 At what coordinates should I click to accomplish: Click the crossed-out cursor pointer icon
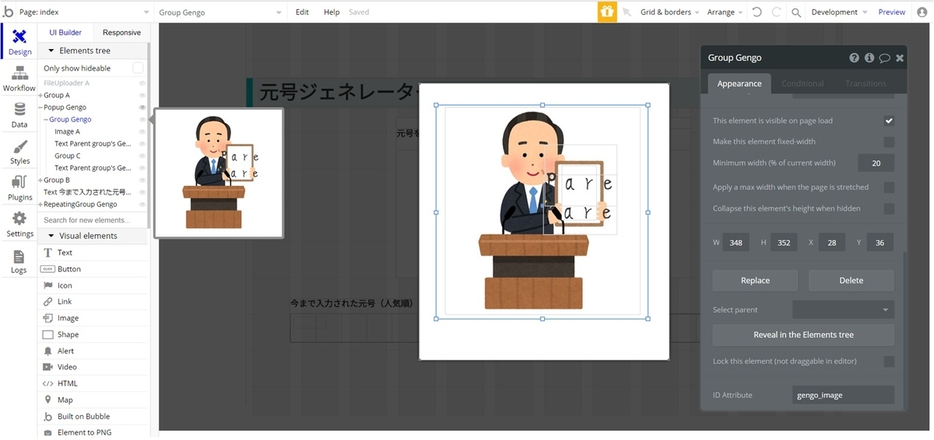[x=627, y=12]
